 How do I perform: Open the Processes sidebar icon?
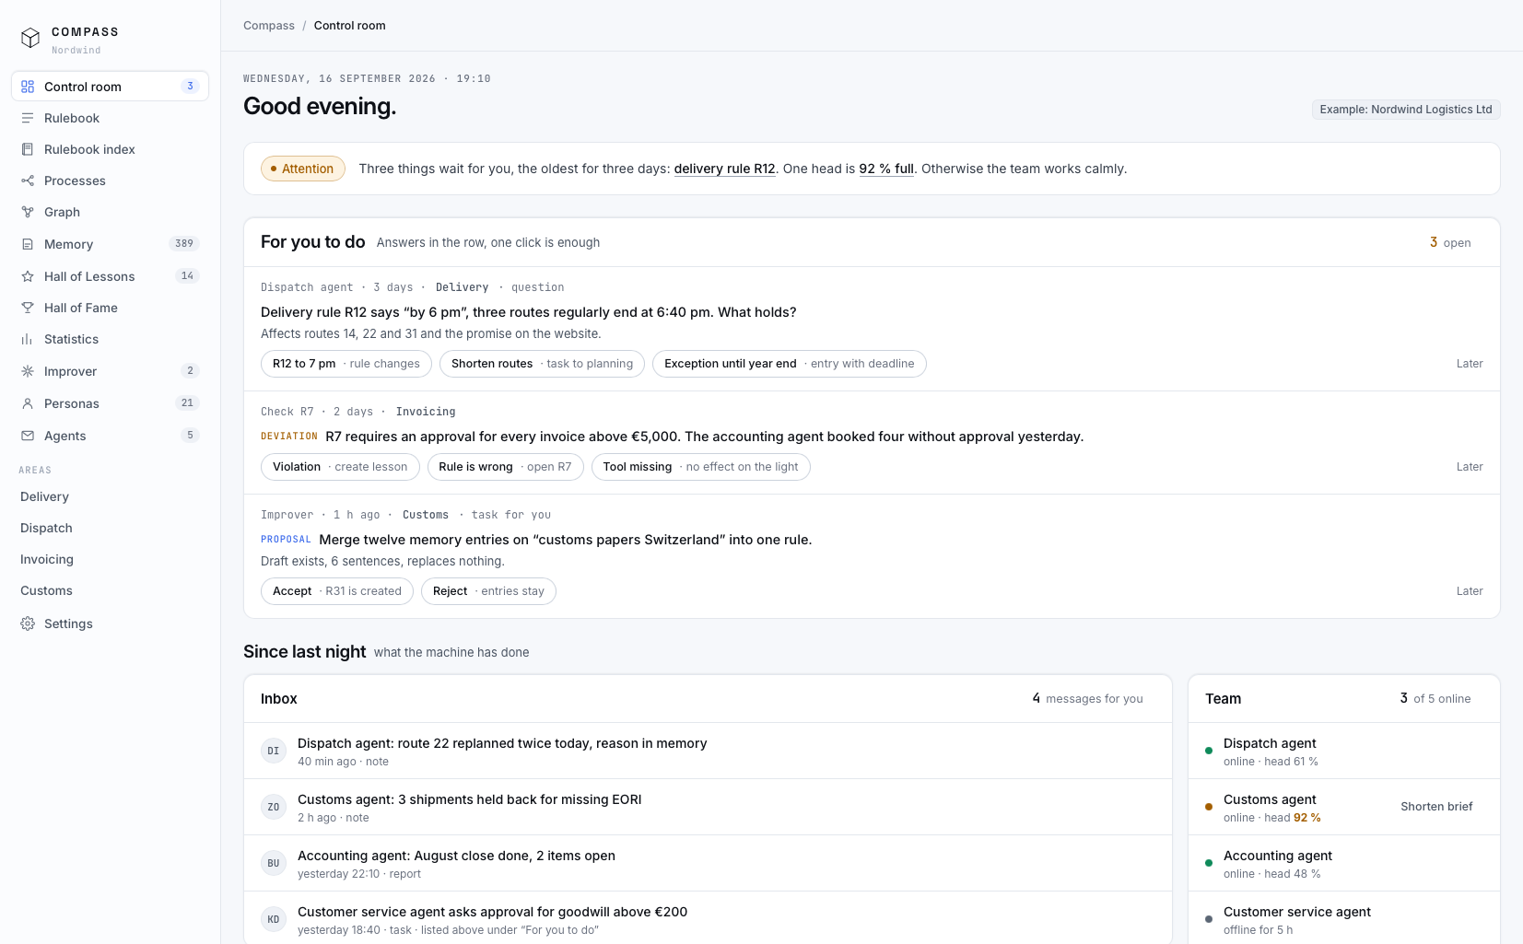[28, 181]
